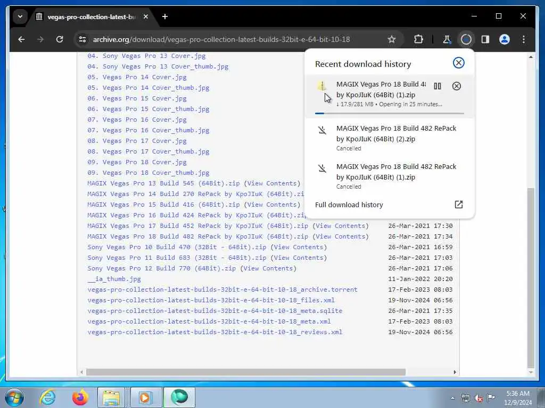Click the zip file icon of active download
The image size is (545, 408).
(322, 86)
